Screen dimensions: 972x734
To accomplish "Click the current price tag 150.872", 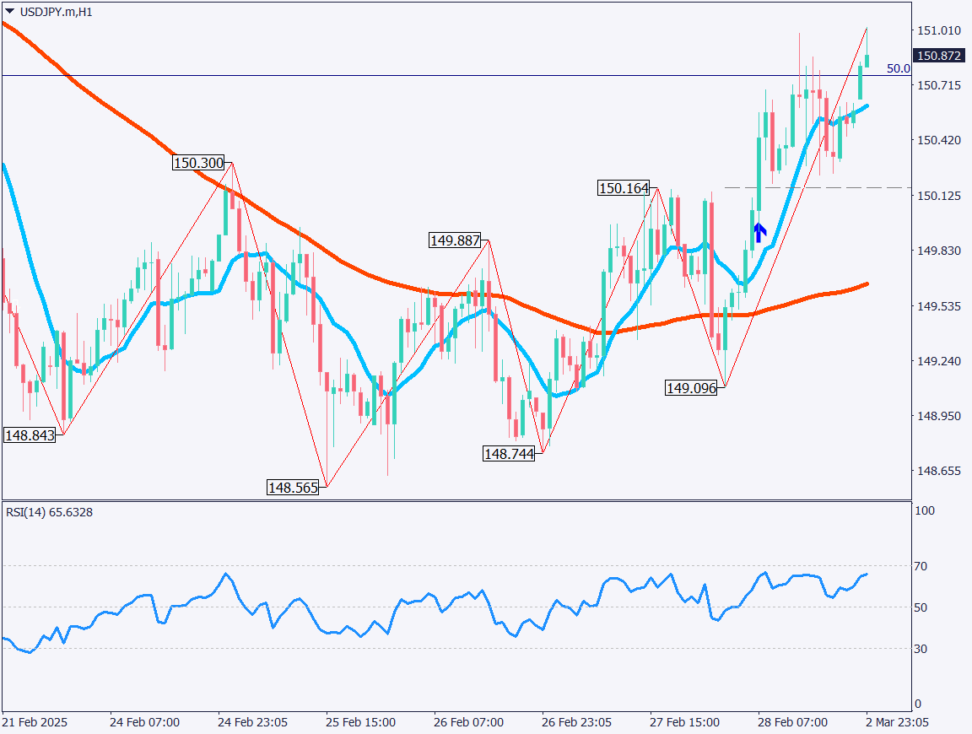I will [x=937, y=56].
